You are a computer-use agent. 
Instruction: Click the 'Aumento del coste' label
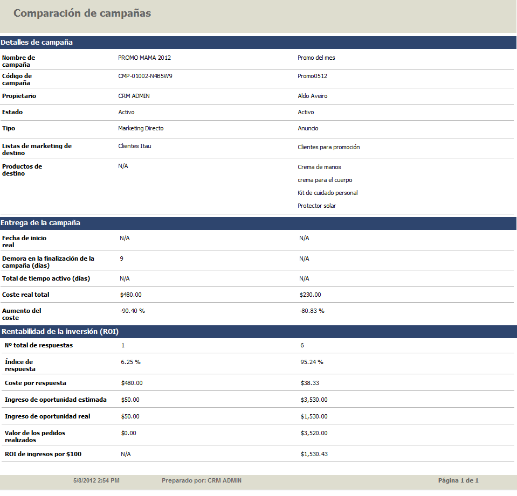pos(22,314)
